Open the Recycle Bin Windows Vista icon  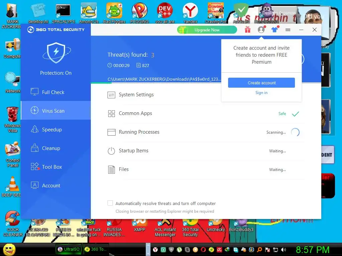[12, 120]
